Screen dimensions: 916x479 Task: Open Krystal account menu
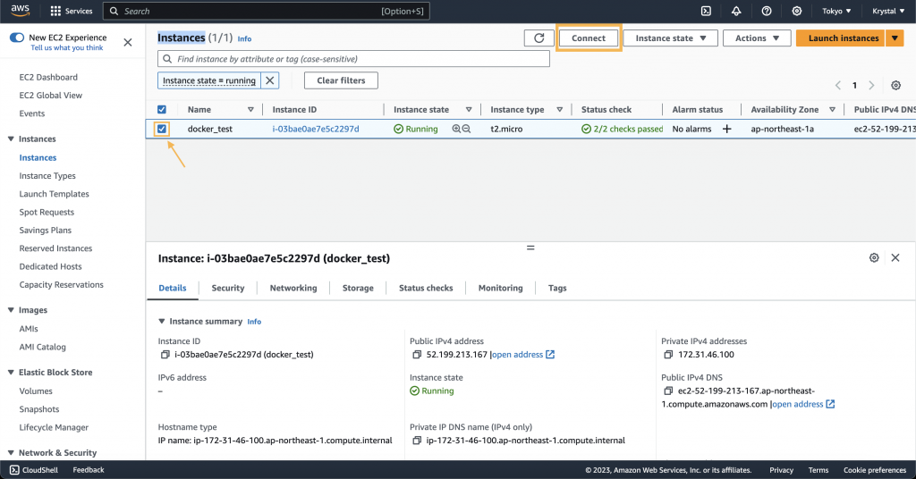coord(888,11)
